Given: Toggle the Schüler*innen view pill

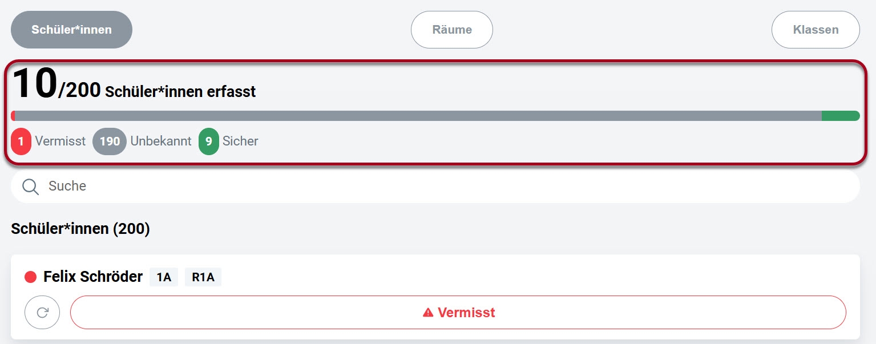Looking at the screenshot, I should pyautogui.click(x=71, y=29).
